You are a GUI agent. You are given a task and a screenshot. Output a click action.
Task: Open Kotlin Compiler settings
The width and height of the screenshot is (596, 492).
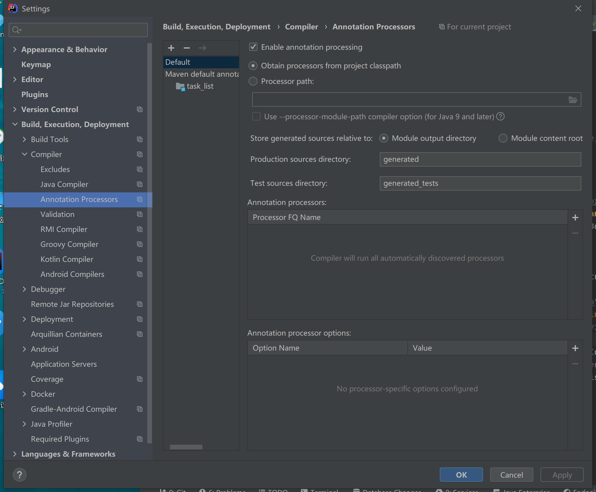67,259
